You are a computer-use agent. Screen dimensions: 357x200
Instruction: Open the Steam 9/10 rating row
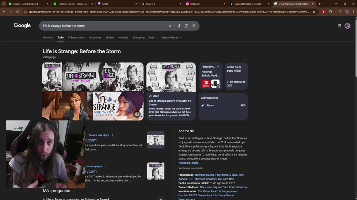pyautogui.click(x=223, y=106)
